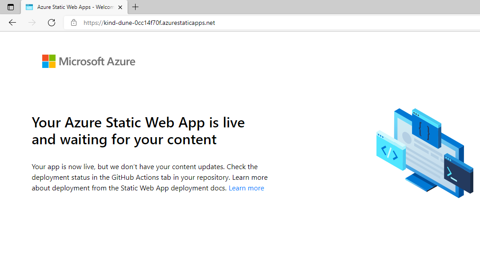Click the Microsoft four-color squares logo
The width and height of the screenshot is (480, 253).
point(49,61)
